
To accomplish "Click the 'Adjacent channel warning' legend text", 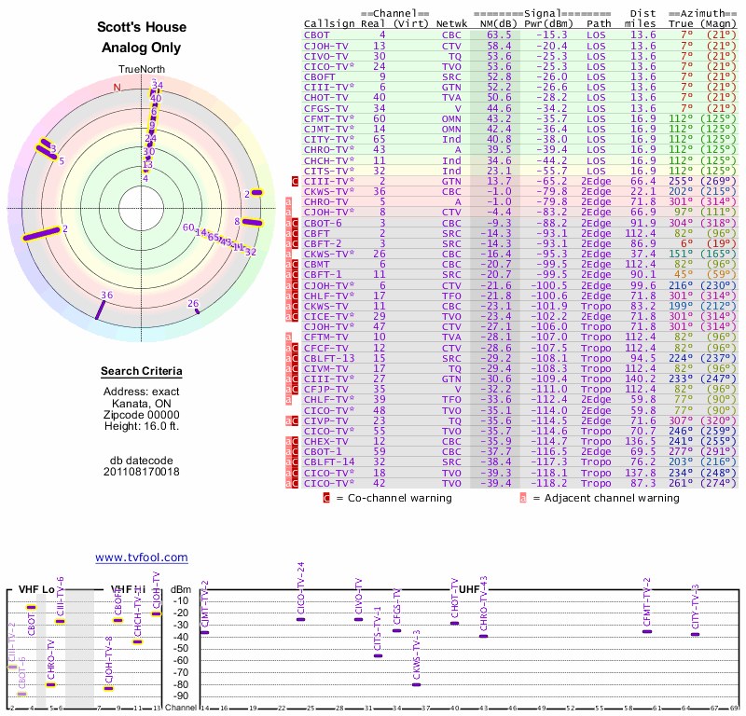I will point(612,498).
